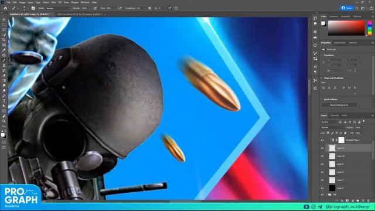
Task: Open the History panel icon in side strip
Action: tap(315, 18)
